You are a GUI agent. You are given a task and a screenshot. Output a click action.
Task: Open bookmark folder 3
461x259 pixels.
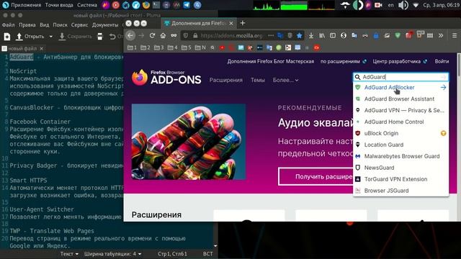click(158, 47)
